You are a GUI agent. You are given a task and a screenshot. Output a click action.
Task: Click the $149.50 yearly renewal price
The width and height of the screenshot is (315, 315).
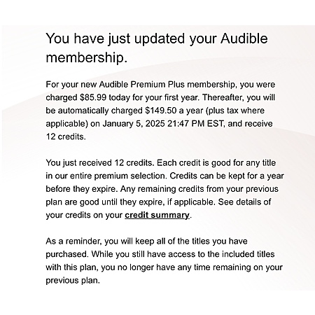tap(161, 111)
